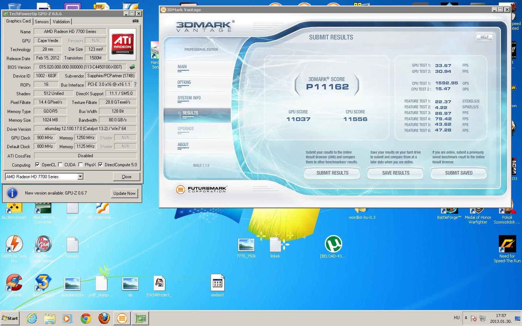
Task: Open DAEMON Tools Pro desktop icon
Action: coord(14,249)
